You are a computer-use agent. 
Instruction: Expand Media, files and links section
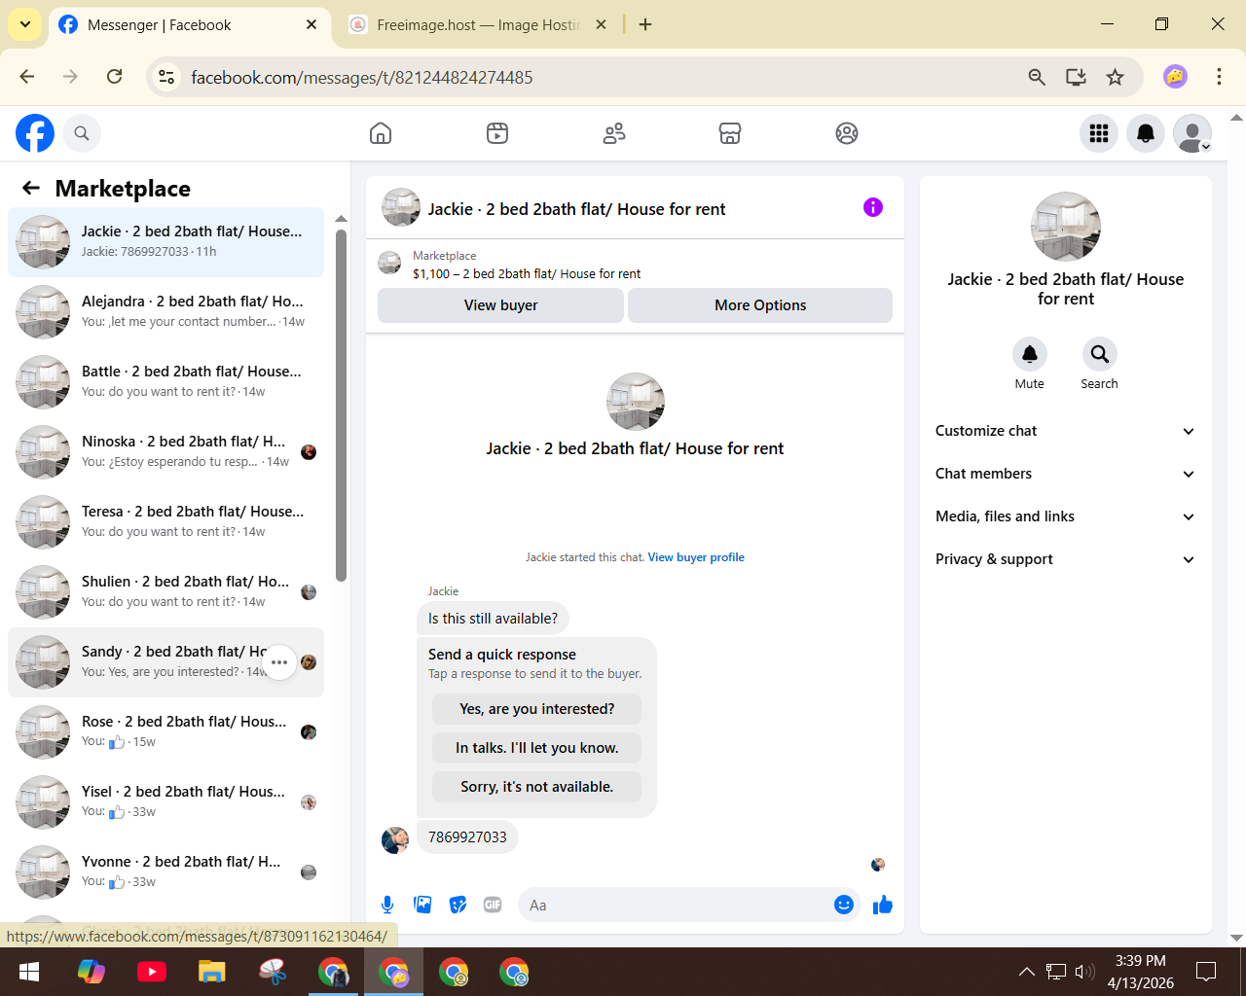coord(1066,516)
